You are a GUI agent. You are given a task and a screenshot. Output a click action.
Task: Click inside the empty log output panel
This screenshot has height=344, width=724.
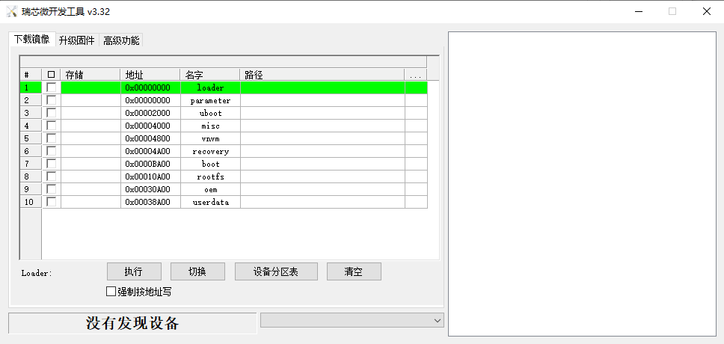coord(582,184)
